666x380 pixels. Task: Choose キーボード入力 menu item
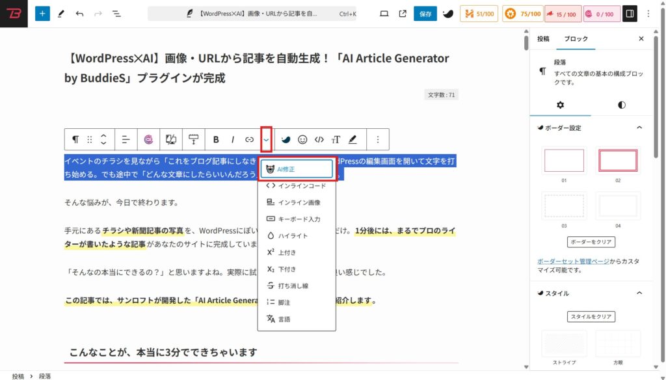(297, 219)
